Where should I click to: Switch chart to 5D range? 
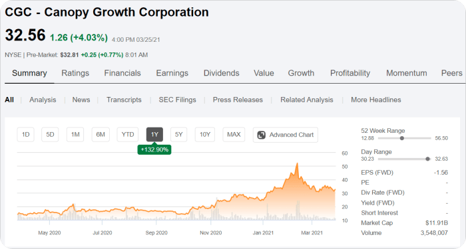(50, 135)
